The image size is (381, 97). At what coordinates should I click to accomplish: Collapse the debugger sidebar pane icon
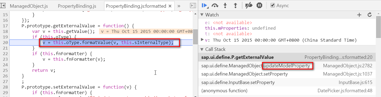click(x=193, y=6)
